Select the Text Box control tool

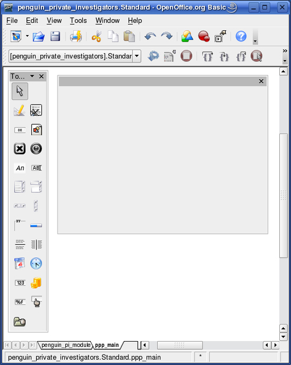(37, 168)
